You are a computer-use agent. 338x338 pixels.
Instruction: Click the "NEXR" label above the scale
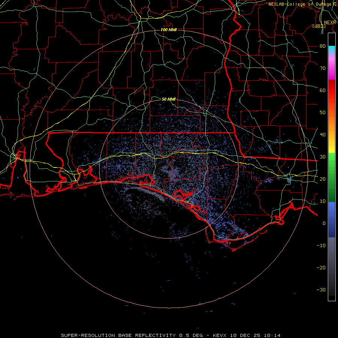coord(330,23)
